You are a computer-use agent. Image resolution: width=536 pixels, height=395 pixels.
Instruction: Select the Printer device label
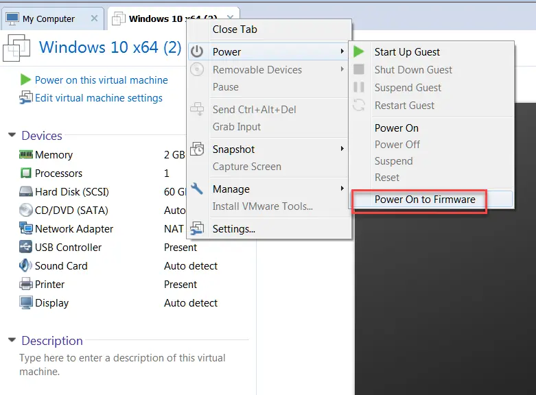pos(49,285)
